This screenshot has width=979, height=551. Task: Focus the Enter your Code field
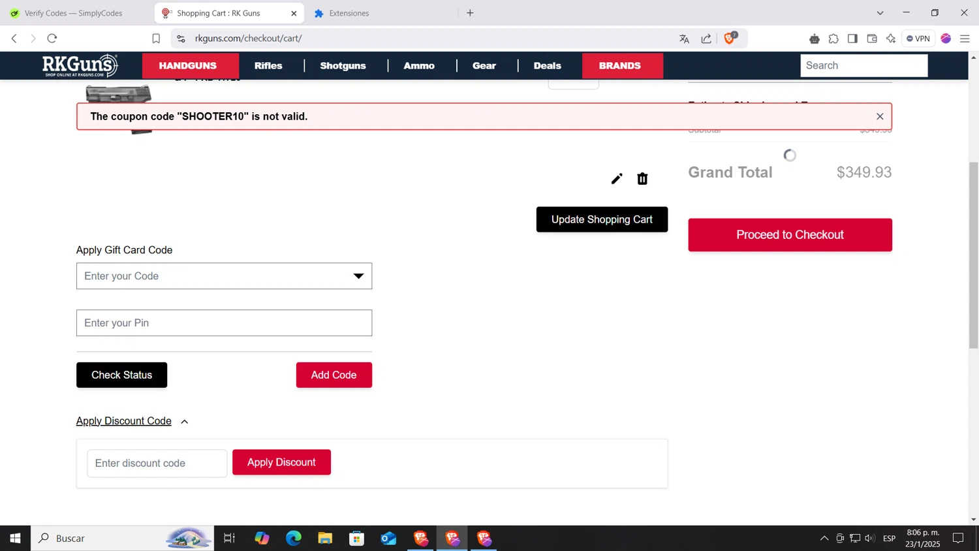(x=224, y=276)
